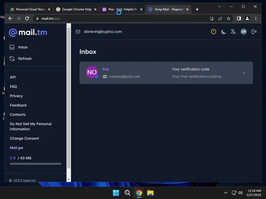266x199 pixels.
Task: Open Chrome three-dot menu
Action: coord(256,18)
